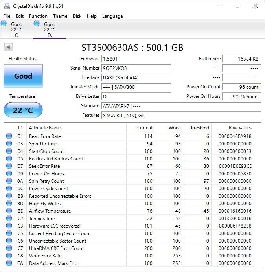Click the status orb for Write Error Rate
Viewport: 265px width, 272px height.
click(x=9, y=255)
